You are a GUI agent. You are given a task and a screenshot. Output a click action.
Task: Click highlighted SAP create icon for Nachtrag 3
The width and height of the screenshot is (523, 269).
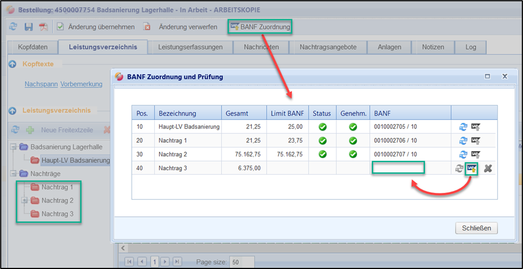tap(471, 169)
